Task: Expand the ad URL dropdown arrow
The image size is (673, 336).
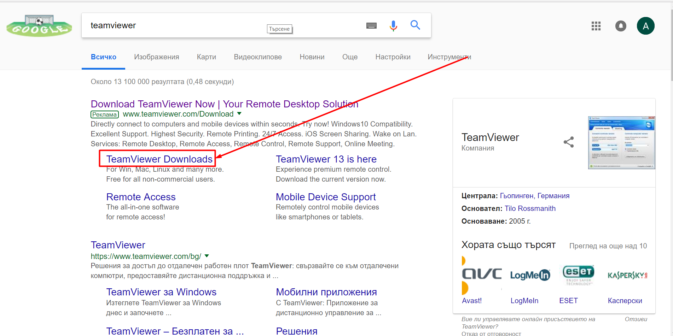Action: click(239, 114)
